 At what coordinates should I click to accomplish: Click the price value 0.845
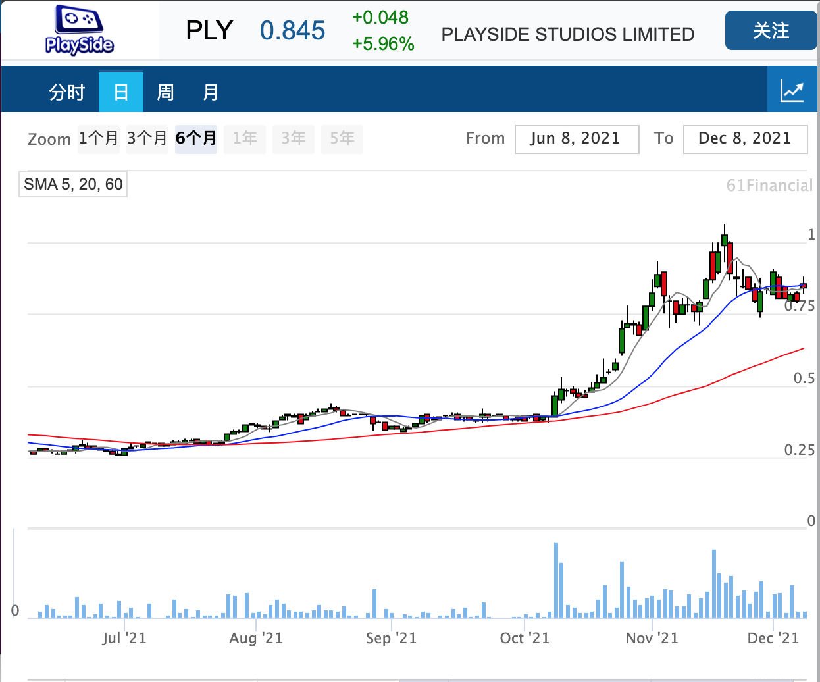292,31
